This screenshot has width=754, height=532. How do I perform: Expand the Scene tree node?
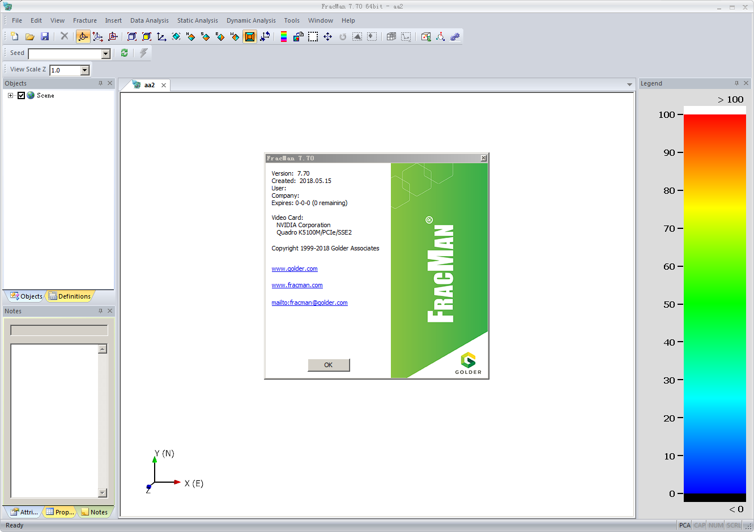[10, 95]
